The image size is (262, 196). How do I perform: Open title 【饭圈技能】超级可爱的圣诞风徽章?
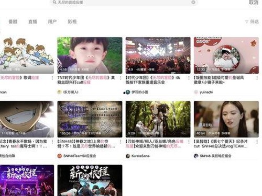[219, 80]
